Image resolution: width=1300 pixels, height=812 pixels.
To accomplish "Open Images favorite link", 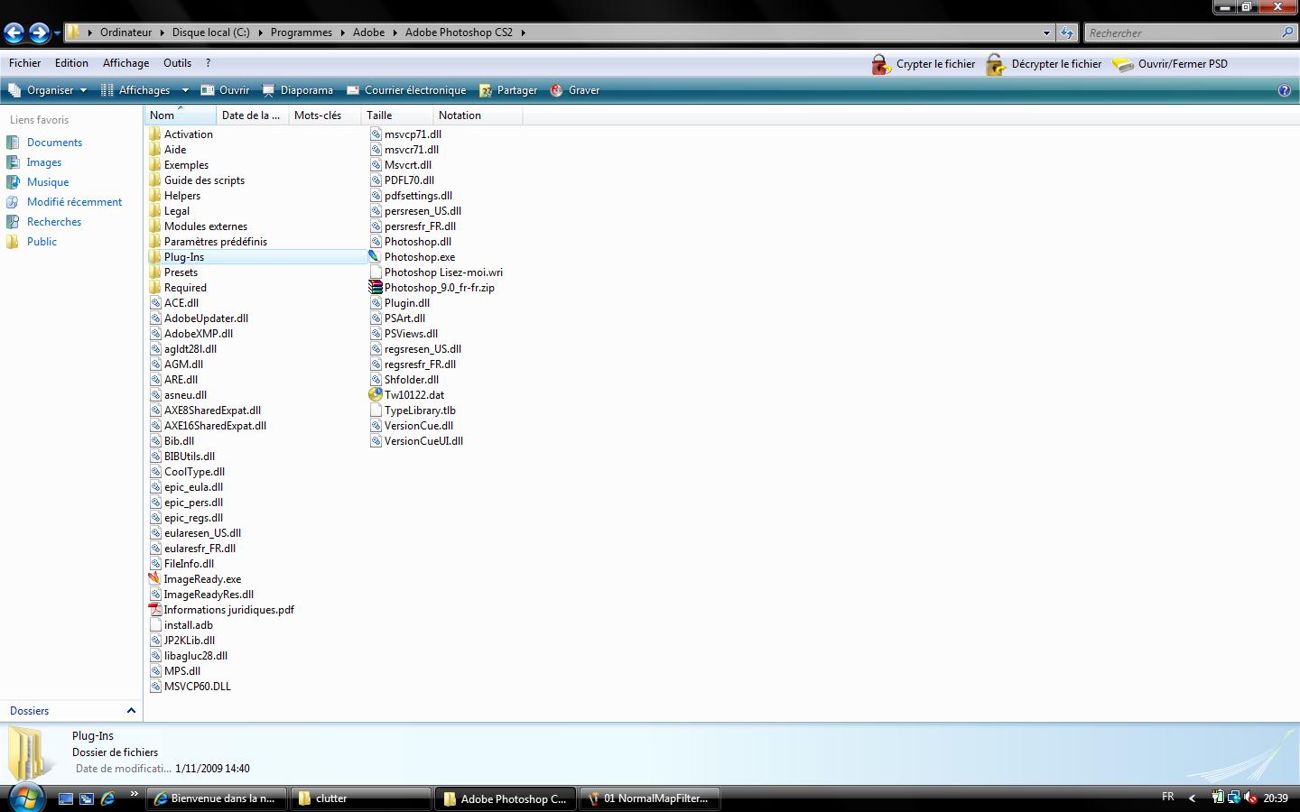I will pyautogui.click(x=44, y=162).
